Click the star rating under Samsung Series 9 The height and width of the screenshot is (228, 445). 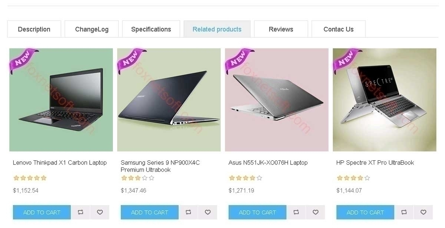[138, 178]
